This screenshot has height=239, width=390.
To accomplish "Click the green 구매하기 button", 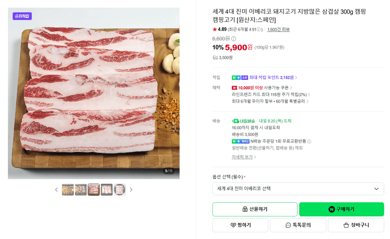I will (341, 209).
